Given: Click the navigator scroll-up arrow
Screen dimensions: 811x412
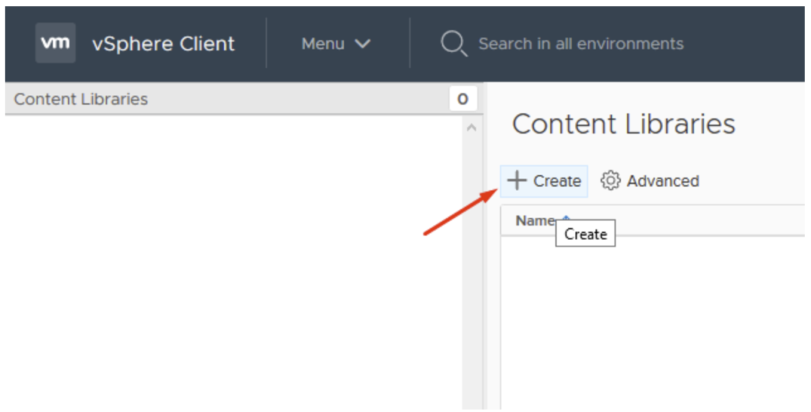Looking at the screenshot, I should [471, 128].
